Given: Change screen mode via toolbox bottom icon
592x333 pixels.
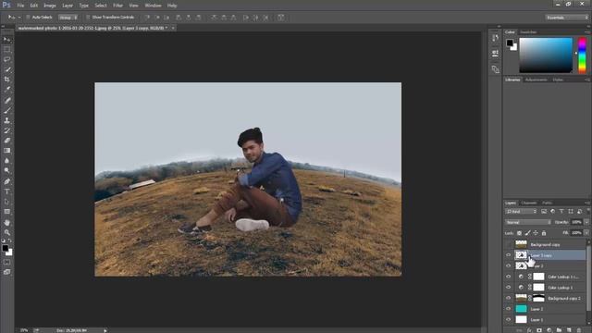Looking at the screenshot, I should [7, 272].
